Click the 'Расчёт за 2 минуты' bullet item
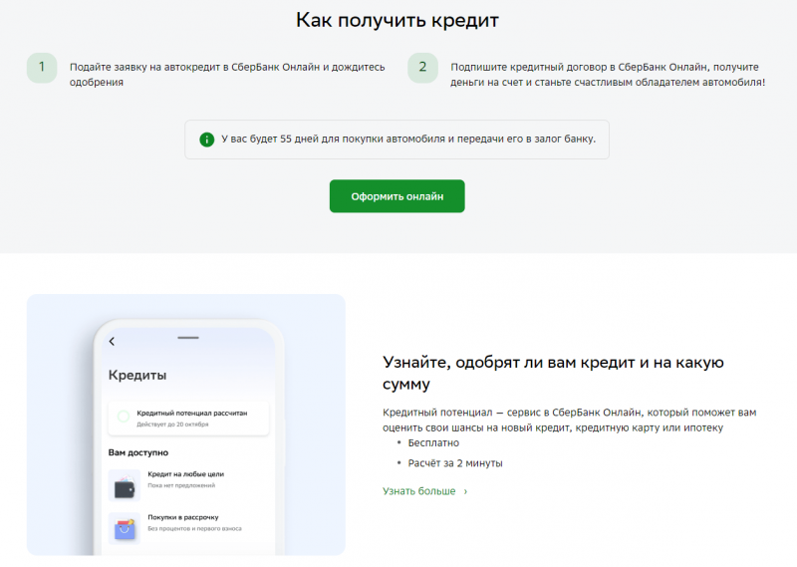Viewport: 797px width, 567px height. 455,463
